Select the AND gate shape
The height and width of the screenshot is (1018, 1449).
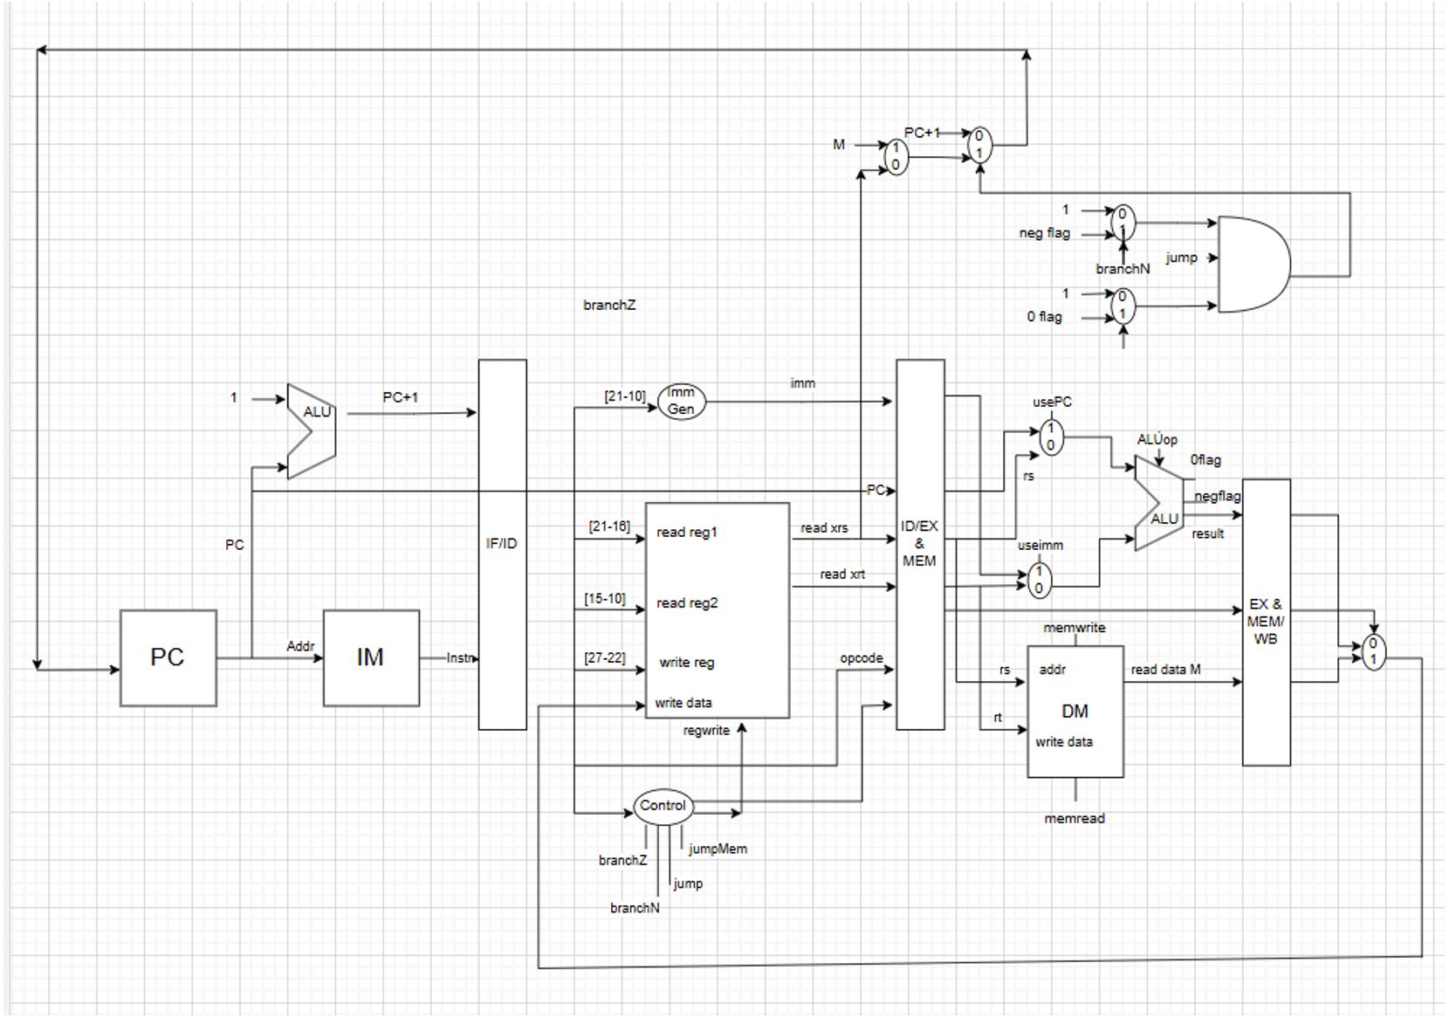click(x=1252, y=265)
